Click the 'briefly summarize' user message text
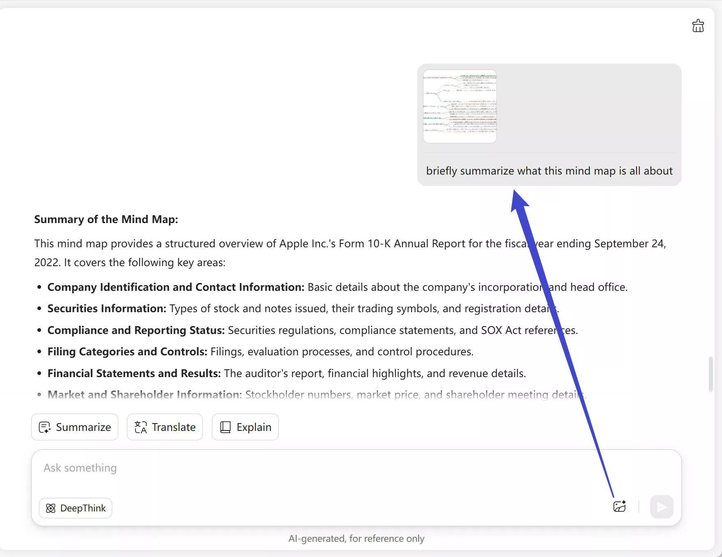This screenshot has height=557, width=722. 549,171
